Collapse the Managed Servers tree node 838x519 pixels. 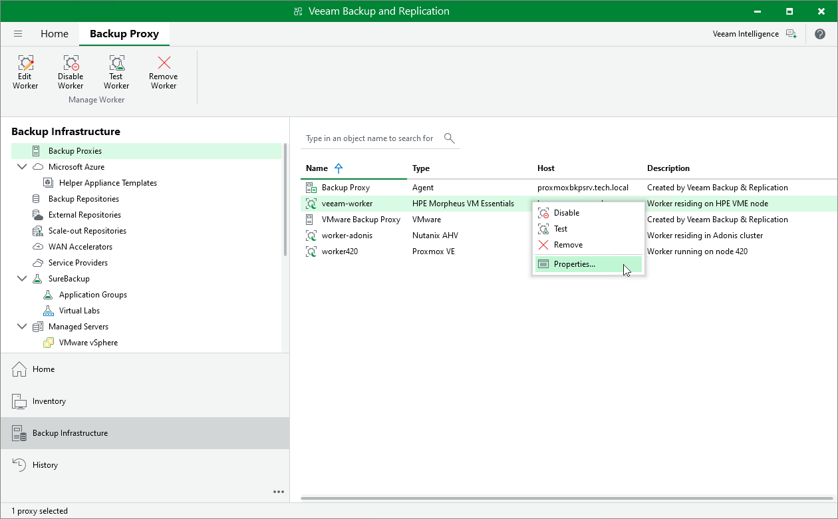tap(22, 327)
